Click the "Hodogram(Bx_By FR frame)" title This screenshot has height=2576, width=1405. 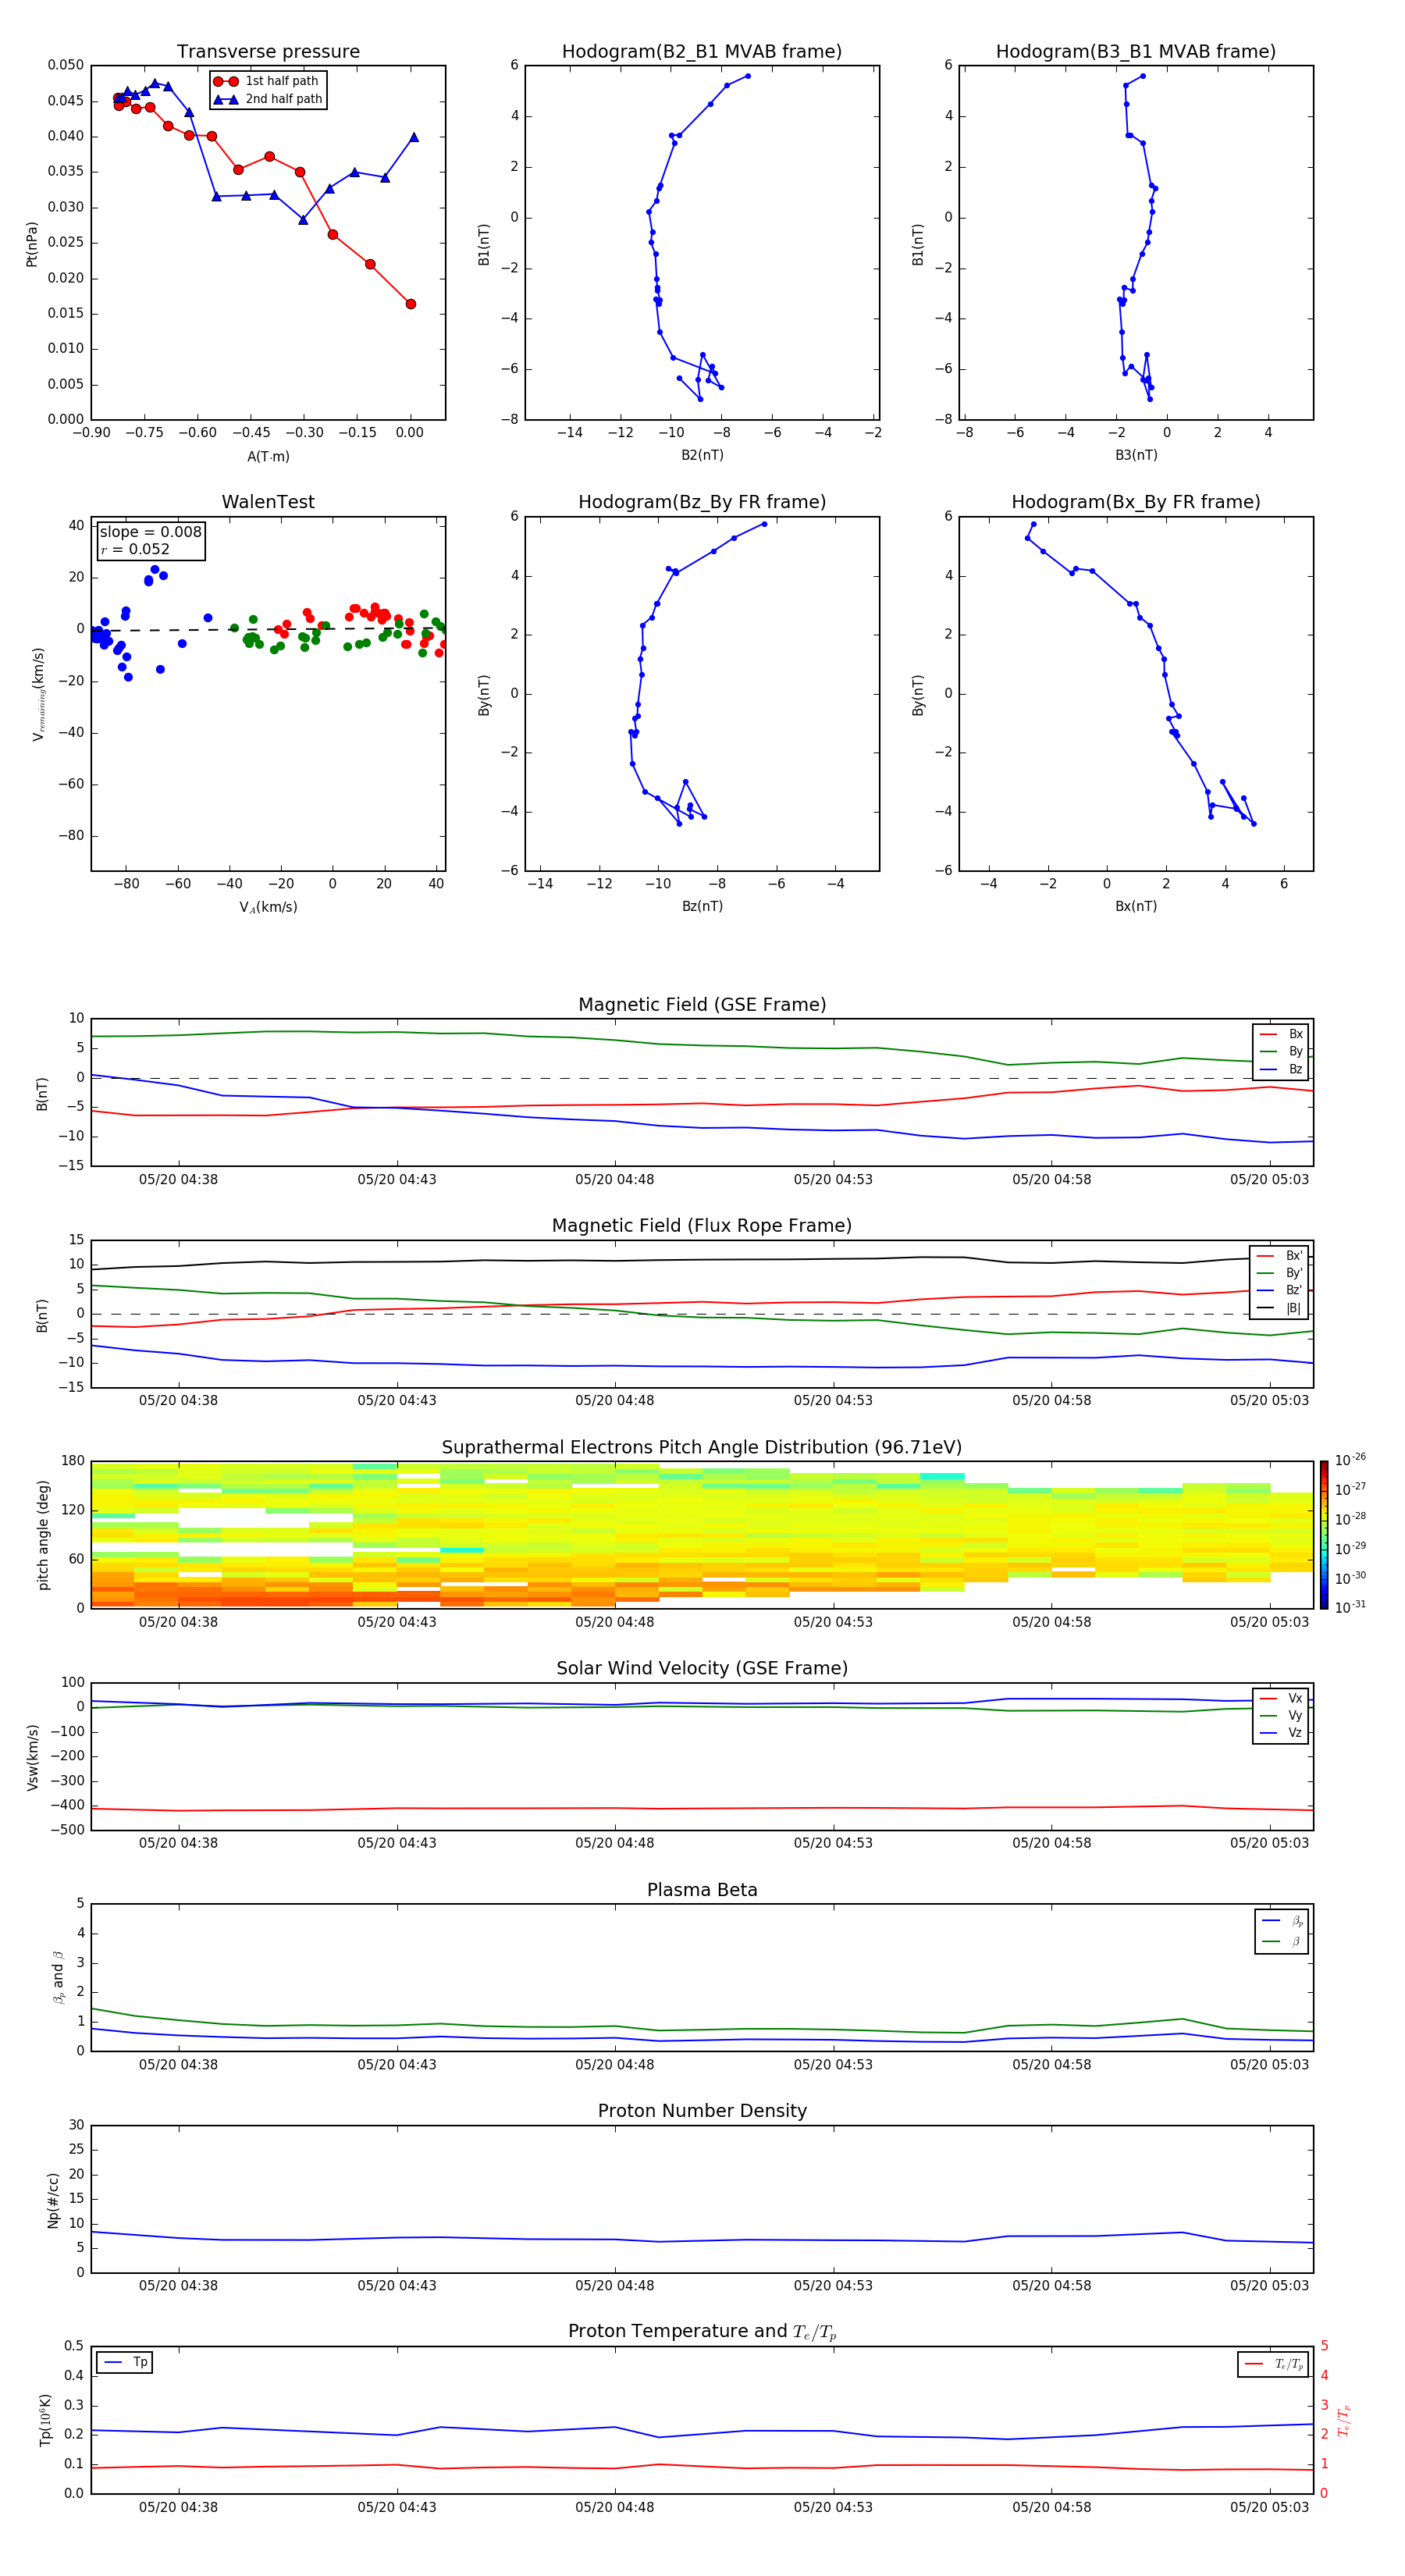point(1136,502)
